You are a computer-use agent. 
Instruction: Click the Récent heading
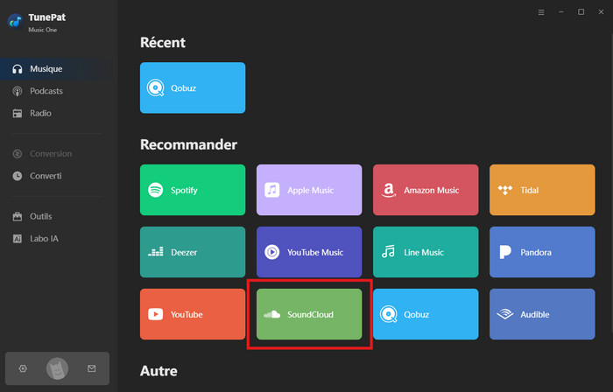[163, 43]
